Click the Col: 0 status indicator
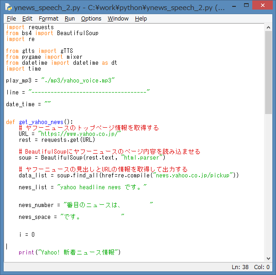Image resolution: width=276 pixels, height=275 pixels. 262,267
